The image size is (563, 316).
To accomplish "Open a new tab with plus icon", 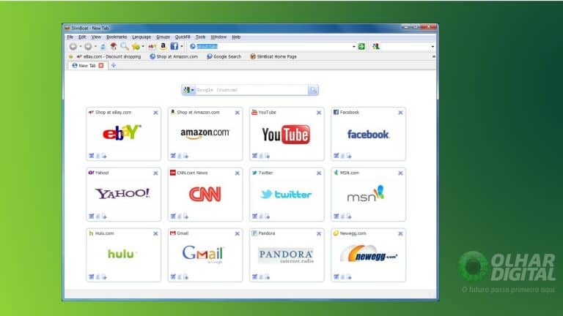I will click(114, 65).
